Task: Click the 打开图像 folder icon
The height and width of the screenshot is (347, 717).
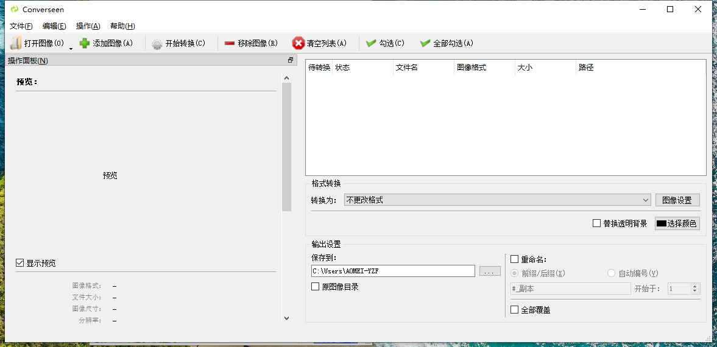Action: coord(16,43)
